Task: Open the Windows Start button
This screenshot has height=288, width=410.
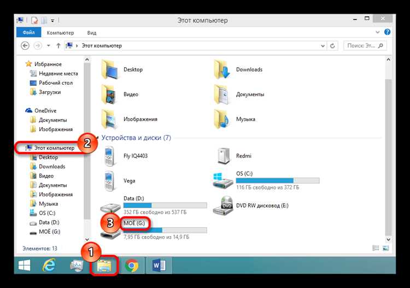Action: [x=25, y=266]
